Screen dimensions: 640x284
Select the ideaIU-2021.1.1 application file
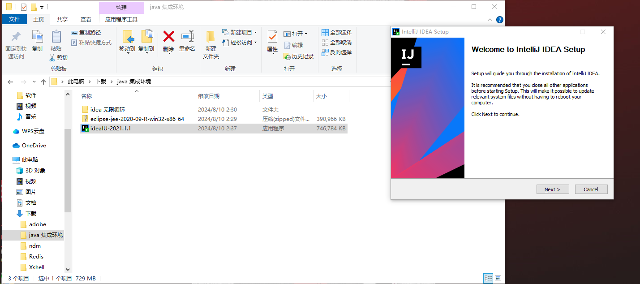[x=214, y=128]
